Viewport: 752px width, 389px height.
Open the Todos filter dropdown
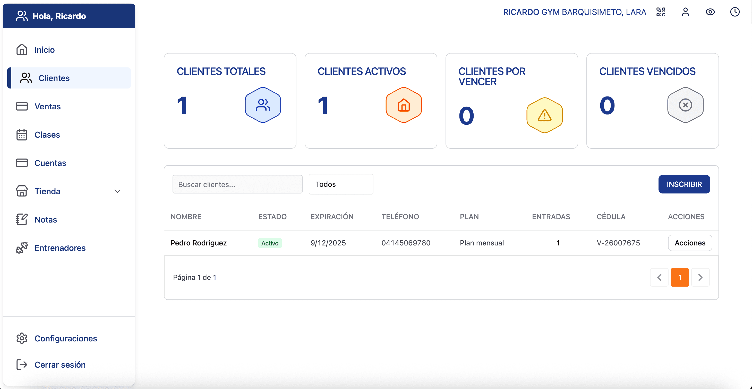(x=341, y=184)
